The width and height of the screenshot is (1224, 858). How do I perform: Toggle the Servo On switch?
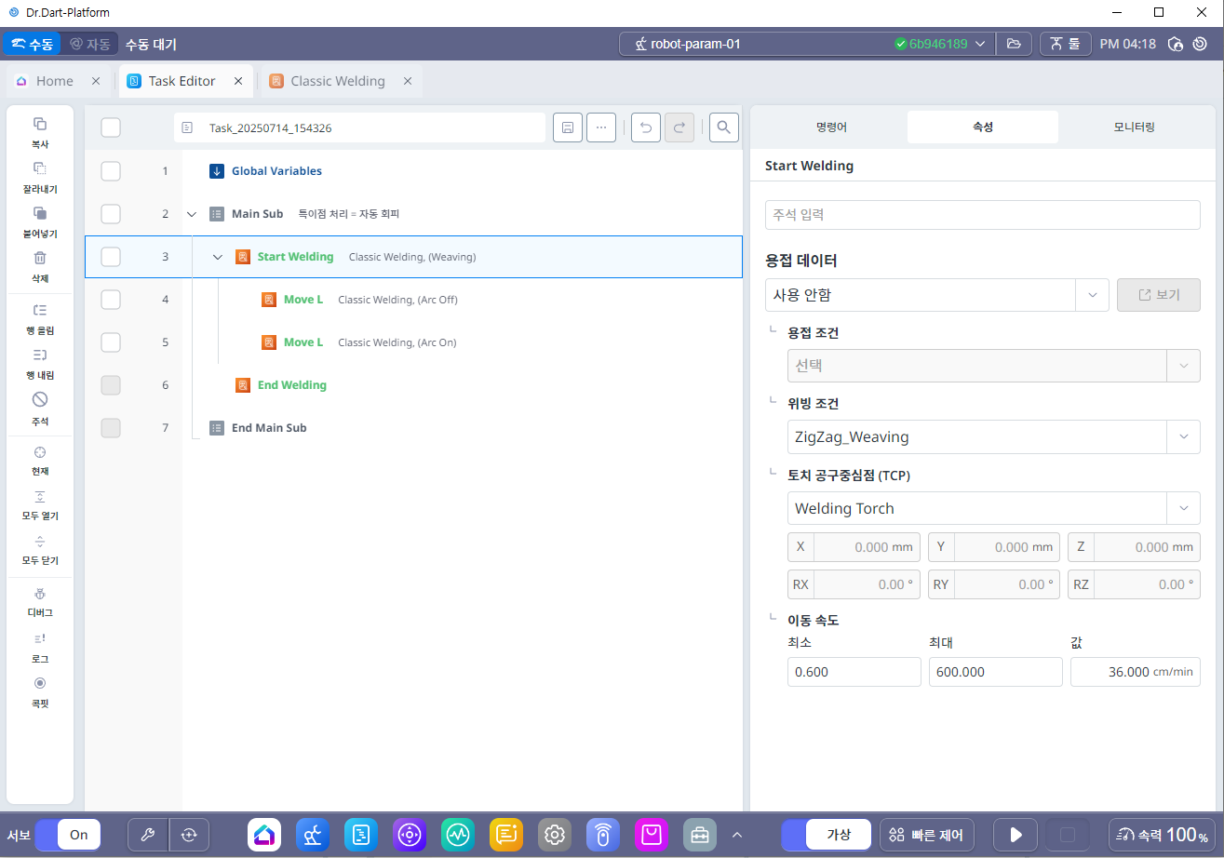pyautogui.click(x=68, y=835)
